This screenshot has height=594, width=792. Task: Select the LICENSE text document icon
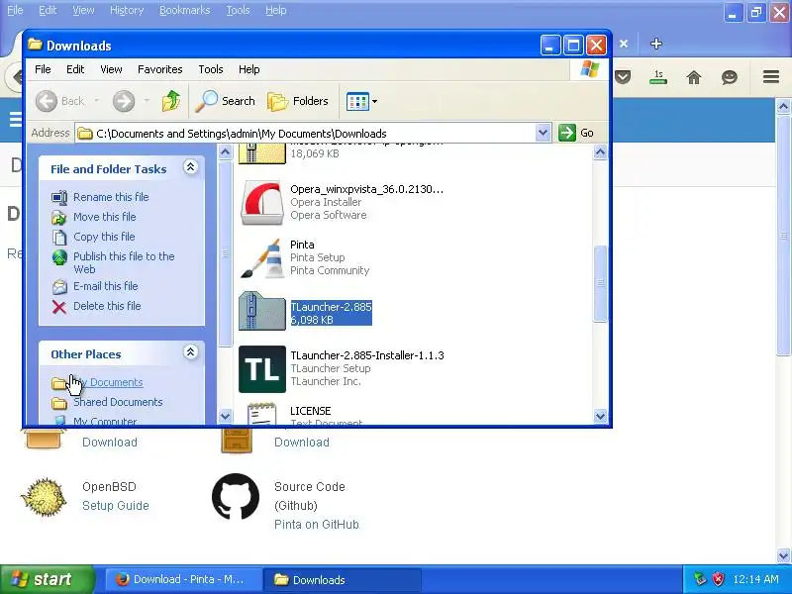pos(262,414)
